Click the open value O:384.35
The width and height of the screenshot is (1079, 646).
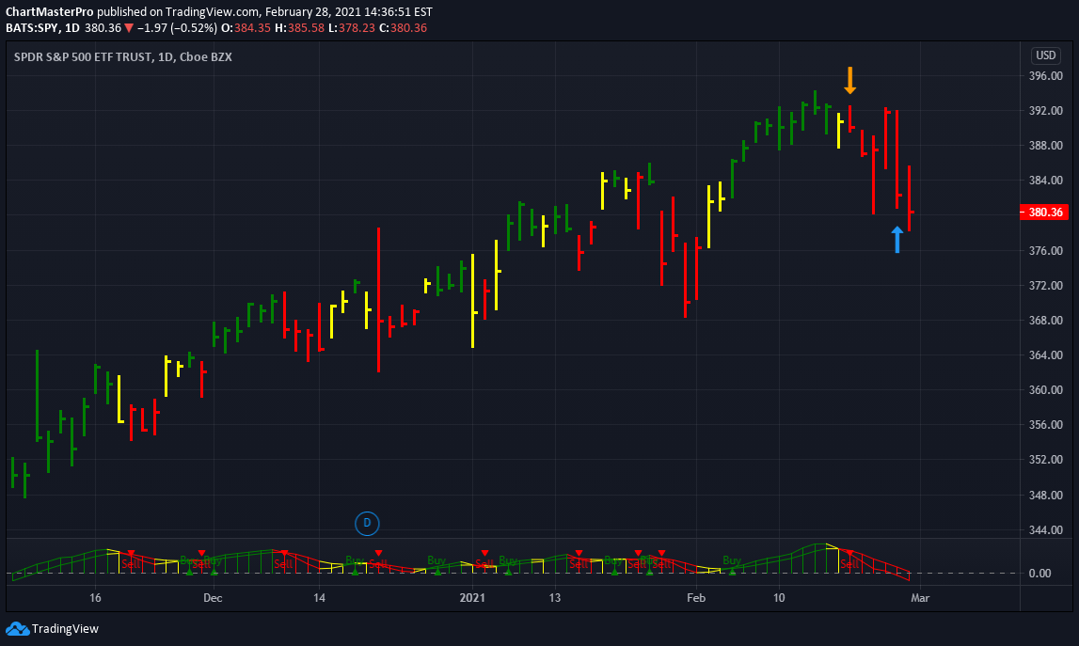pyautogui.click(x=245, y=28)
